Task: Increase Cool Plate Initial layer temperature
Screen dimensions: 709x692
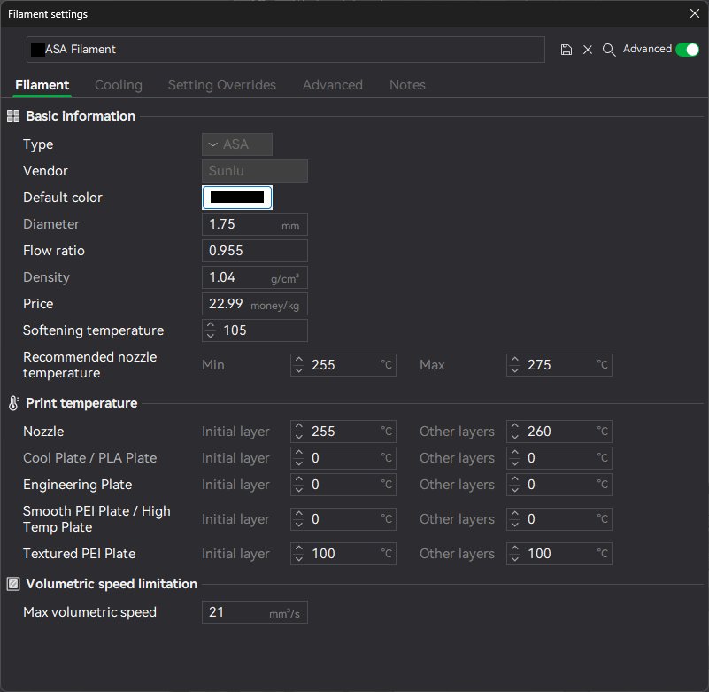Action: coord(299,453)
